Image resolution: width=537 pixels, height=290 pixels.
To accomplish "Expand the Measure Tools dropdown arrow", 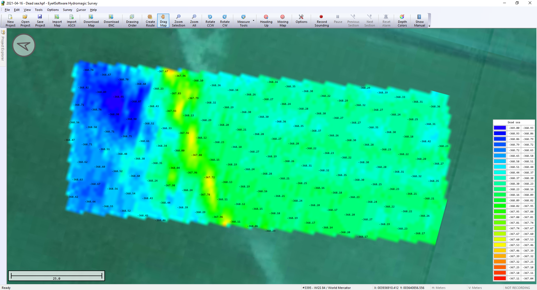I will click(253, 21).
